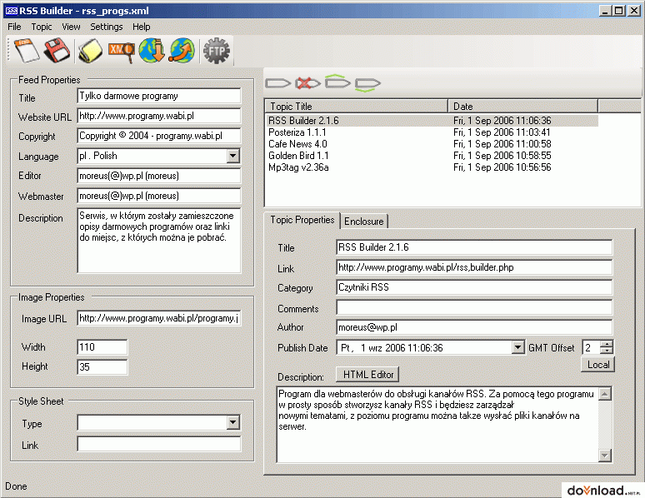The width and height of the screenshot is (645, 498).
Task: Click the Copyright input field
Action: click(x=159, y=136)
